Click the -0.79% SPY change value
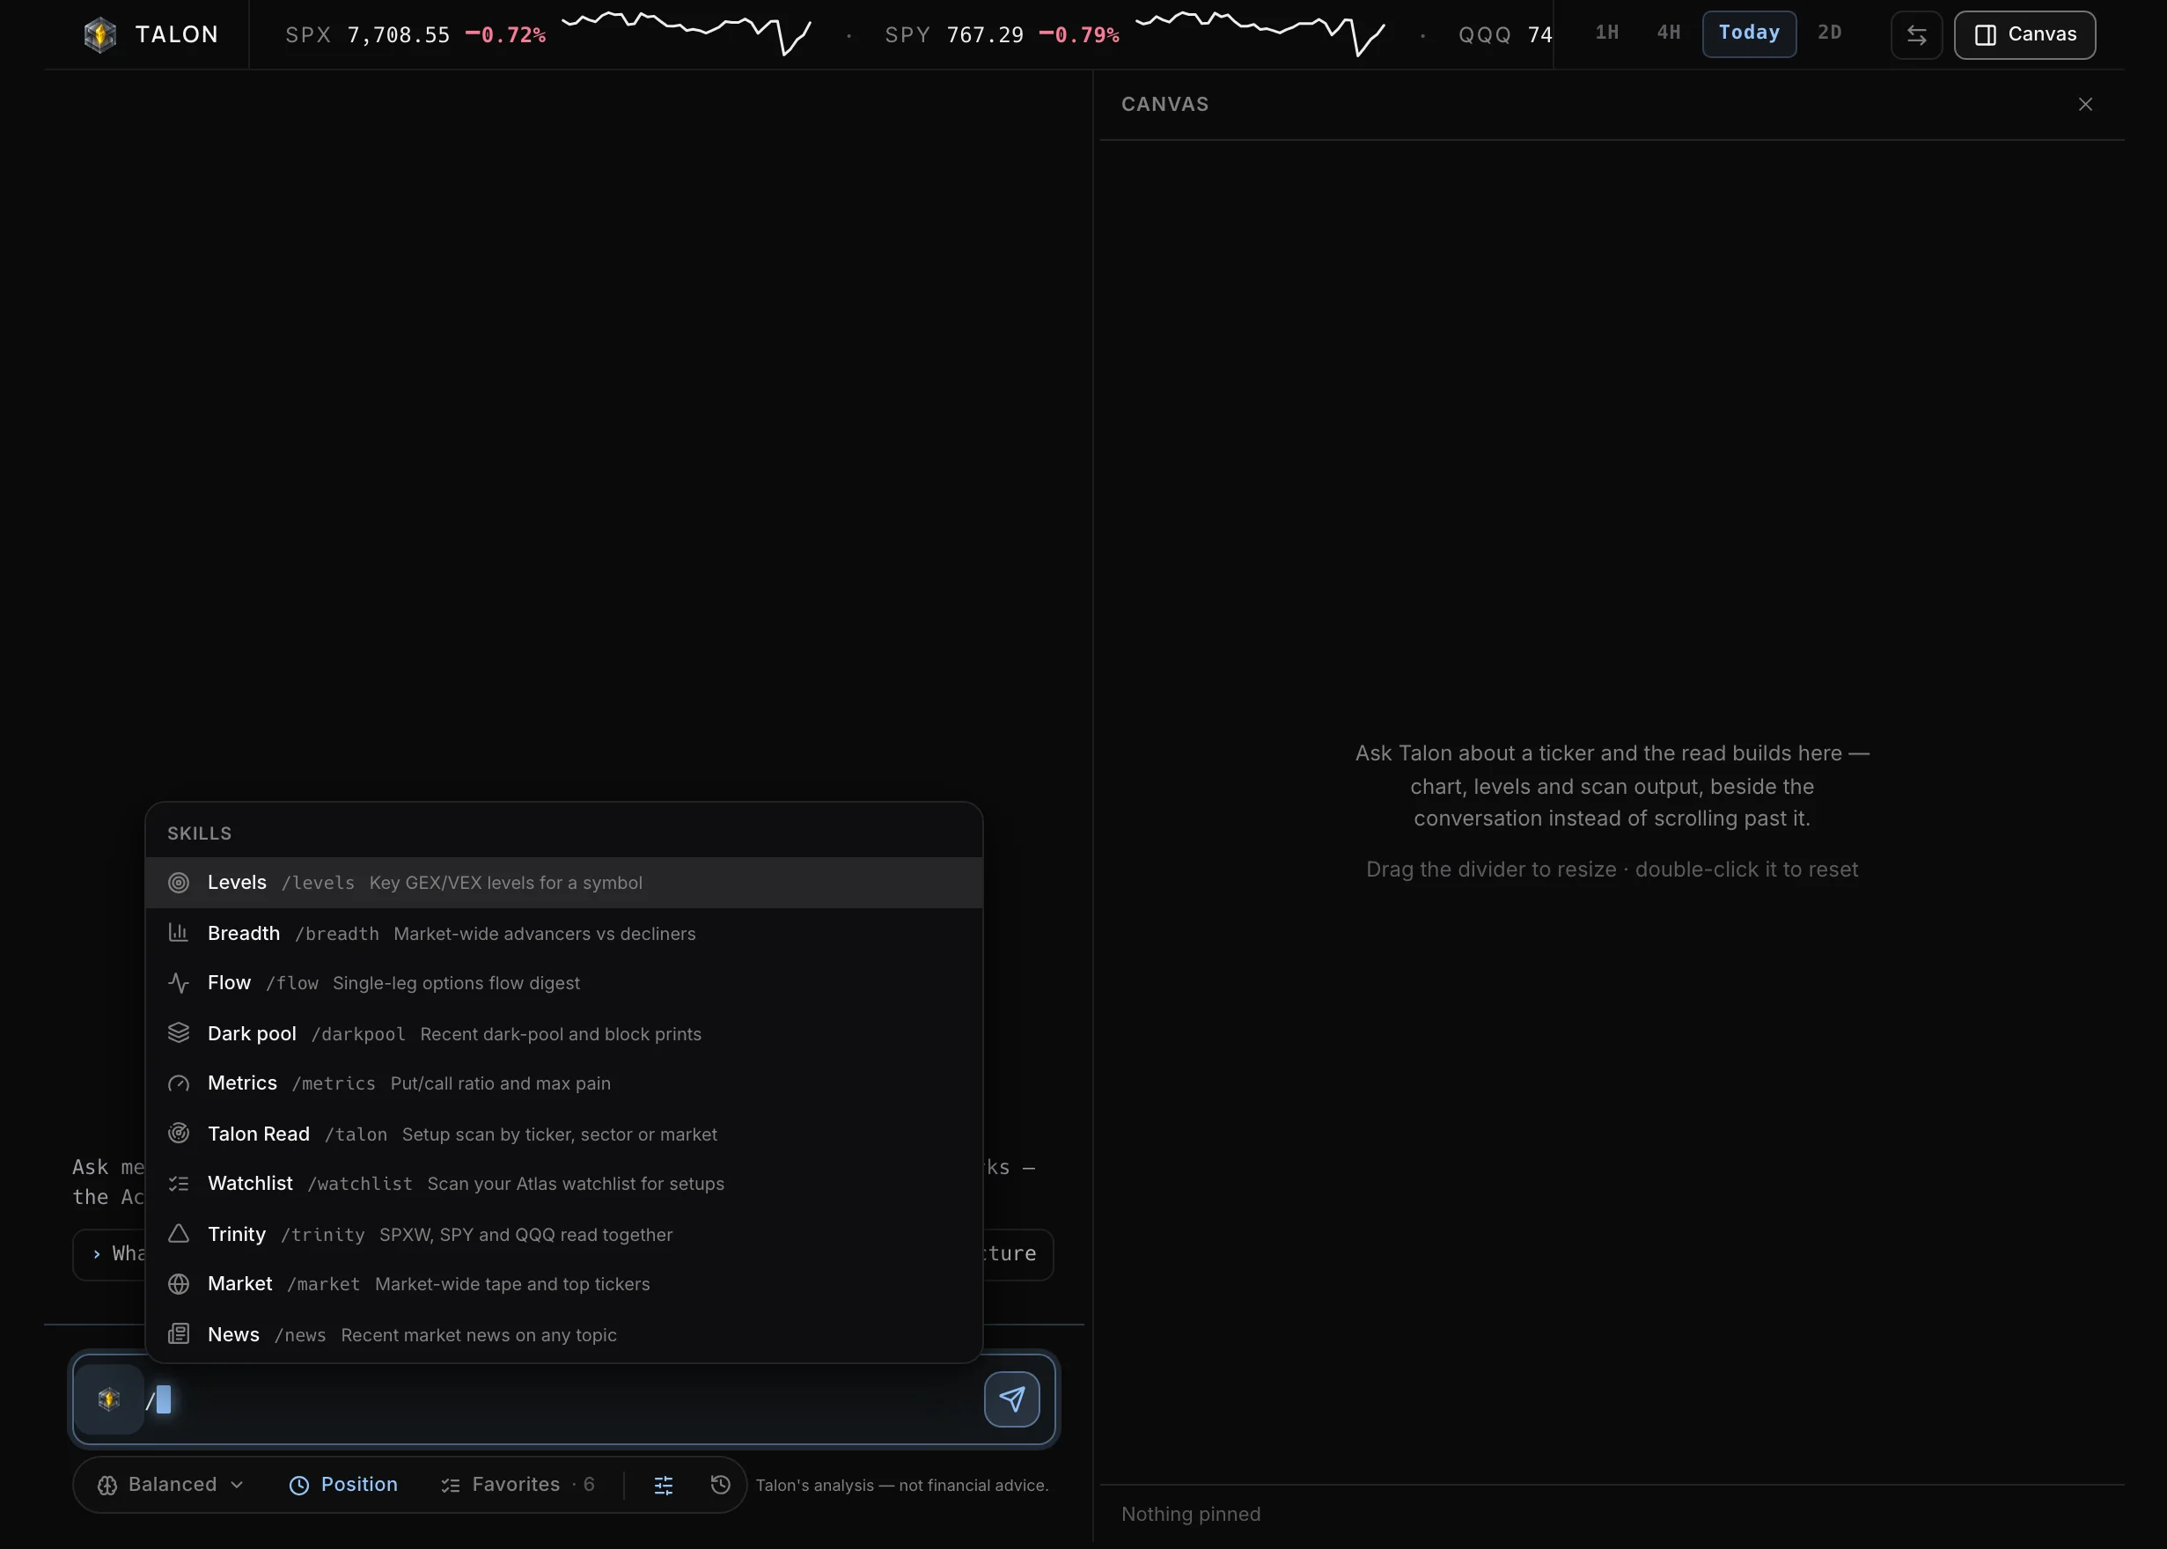 click(1079, 35)
